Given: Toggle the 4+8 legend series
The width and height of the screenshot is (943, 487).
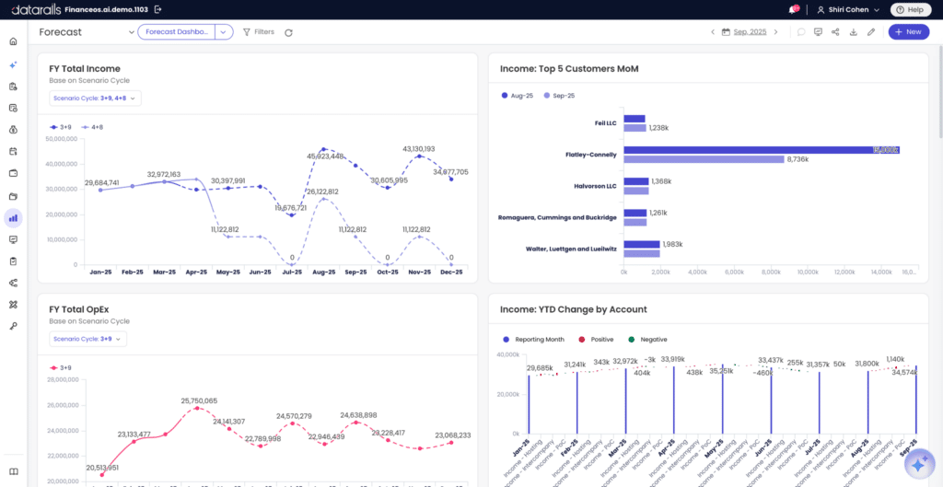Looking at the screenshot, I should point(92,127).
